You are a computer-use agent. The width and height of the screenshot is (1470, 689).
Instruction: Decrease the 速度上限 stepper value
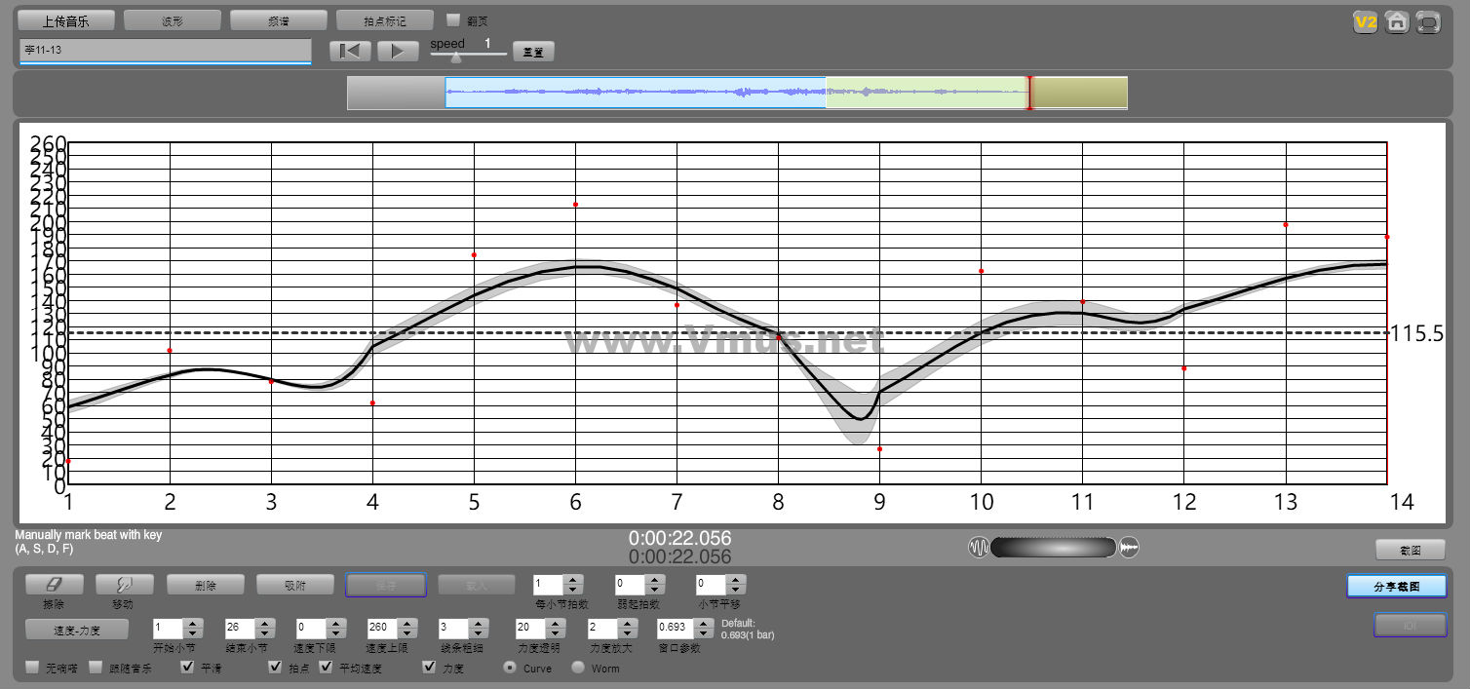tap(409, 633)
